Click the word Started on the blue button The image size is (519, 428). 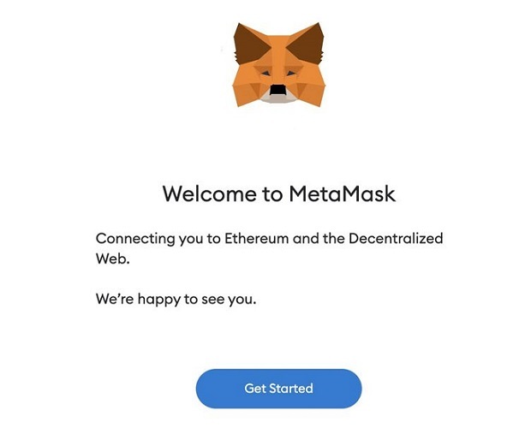tap(291, 389)
